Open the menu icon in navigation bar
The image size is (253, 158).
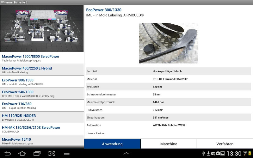[x=67, y=153]
